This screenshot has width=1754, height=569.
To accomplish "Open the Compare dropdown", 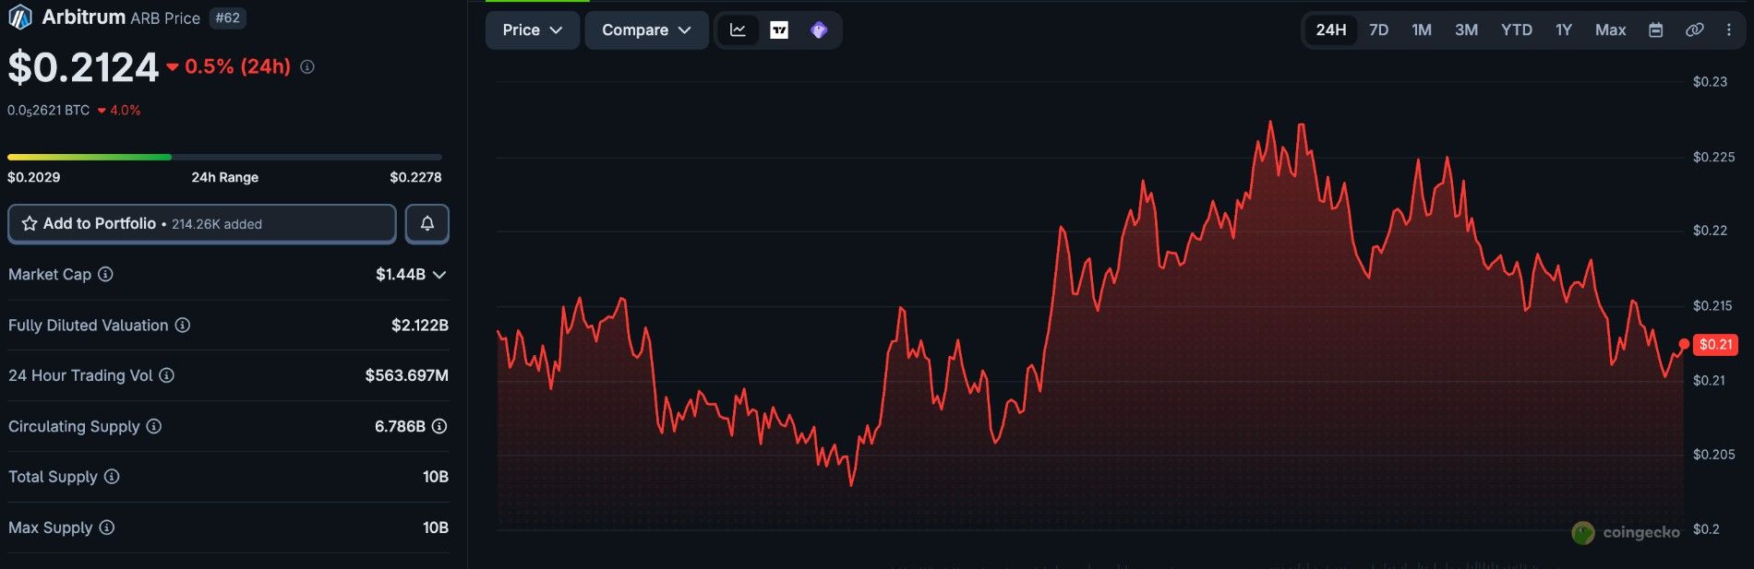I will click(x=646, y=30).
